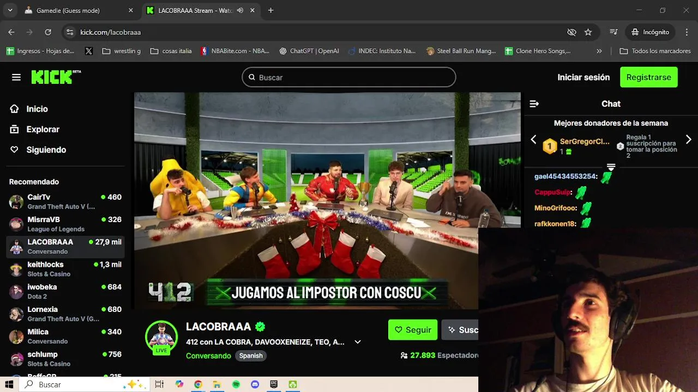Viewport: 698px width, 392px height.
Task: Click the schlump channel avatar
Action: (x=16, y=359)
